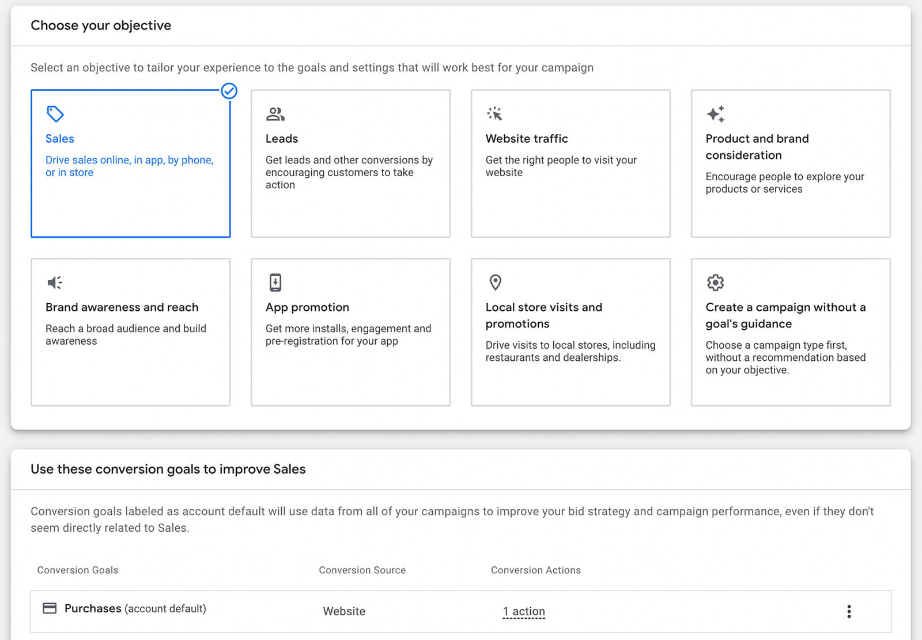Screen dimensions: 922x640
Task: Select the Sales objective title
Action: [60, 139]
